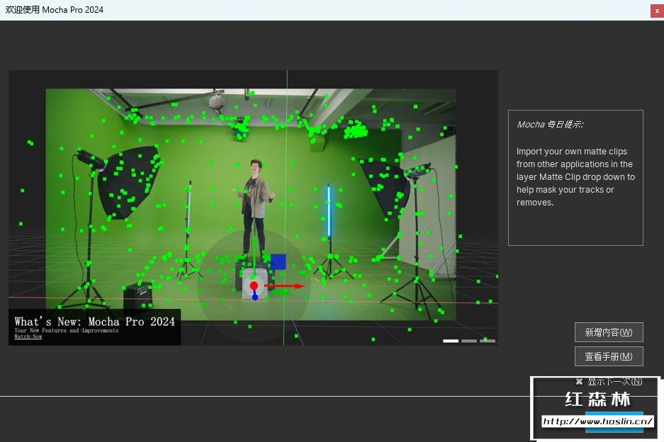Open the 查看手册(M) manual button
The width and height of the screenshot is (664, 442).
coord(609,356)
